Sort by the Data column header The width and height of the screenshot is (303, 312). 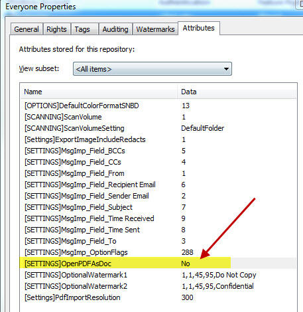[x=237, y=92]
